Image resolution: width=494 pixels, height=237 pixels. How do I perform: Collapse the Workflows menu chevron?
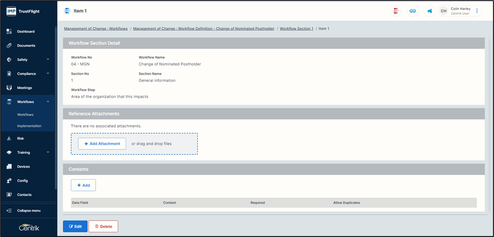(x=48, y=102)
